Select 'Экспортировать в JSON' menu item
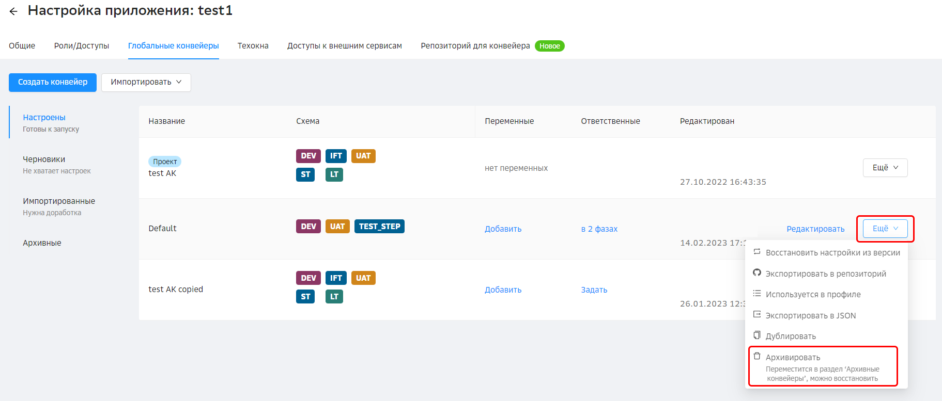Screen dimensions: 942x401 [x=810, y=315]
